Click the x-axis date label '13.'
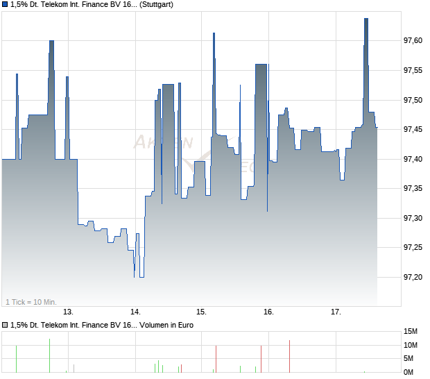The height and width of the screenshot is (379, 430). click(68, 312)
